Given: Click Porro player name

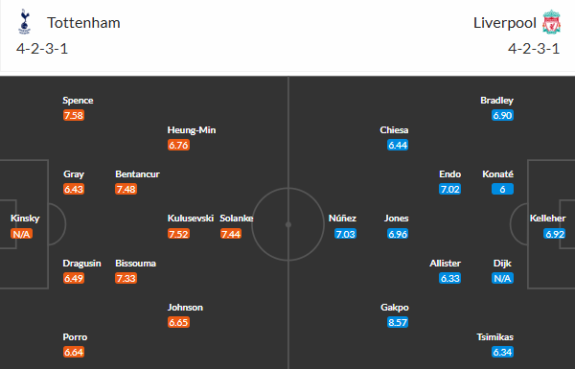Looking at the screenshot, I should 75,337.
